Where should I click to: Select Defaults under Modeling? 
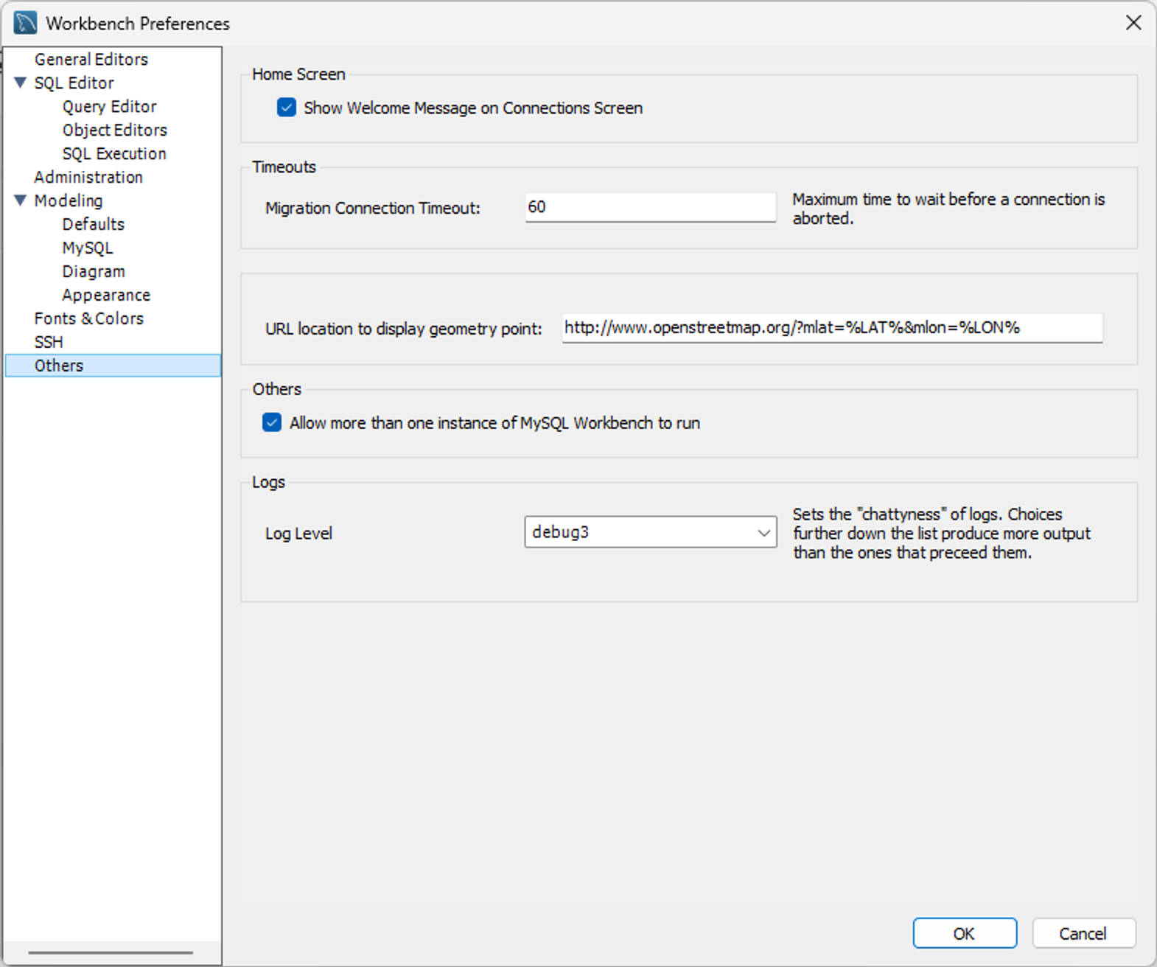94,224
